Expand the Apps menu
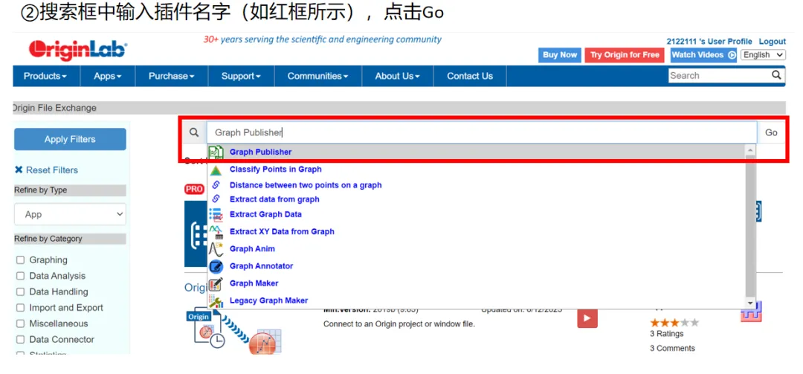Screen dimensions: 803x374 click(108, 76)
